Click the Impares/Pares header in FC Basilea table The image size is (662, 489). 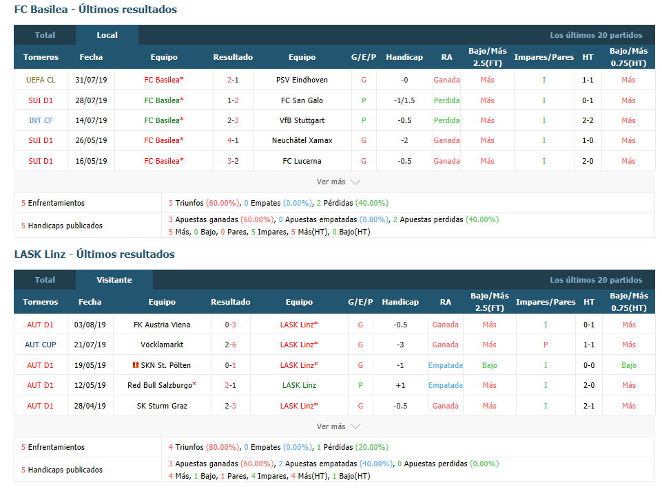click(544, 57)
